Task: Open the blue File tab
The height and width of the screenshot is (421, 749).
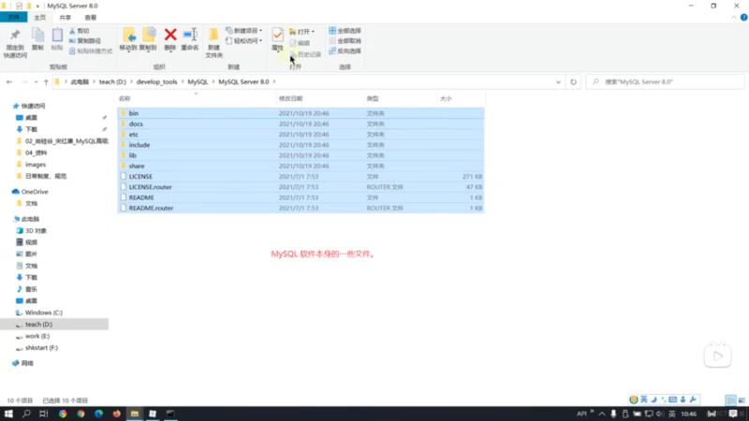Action: click(x=14, y=17)
